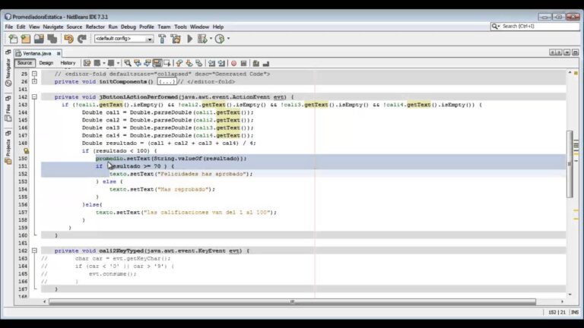Open the File menu
This screenshot has width=584, height=328.
[x=9, y=27]
